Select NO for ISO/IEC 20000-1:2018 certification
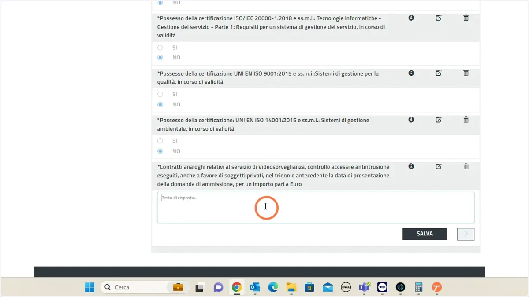529x297 pixels. pos(160,58)
